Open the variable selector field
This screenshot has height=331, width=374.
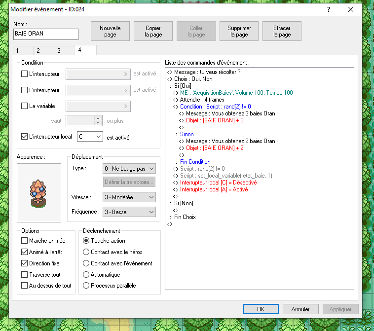tap(98, 107)
